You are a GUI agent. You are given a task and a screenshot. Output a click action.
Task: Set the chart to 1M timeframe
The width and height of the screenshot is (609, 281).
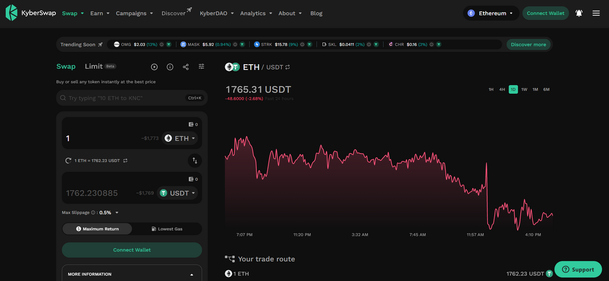click(x=535, y=89)
